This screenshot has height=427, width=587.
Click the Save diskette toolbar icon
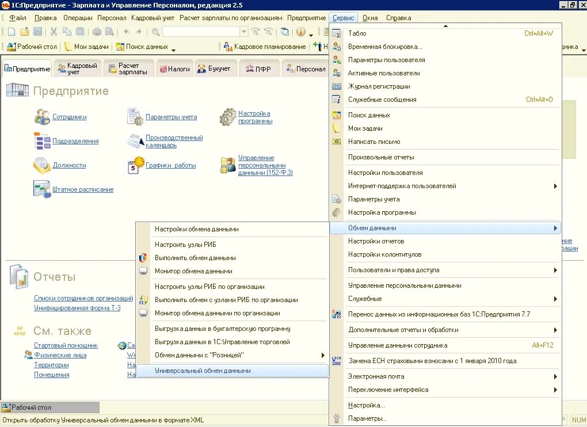[37, 32]
